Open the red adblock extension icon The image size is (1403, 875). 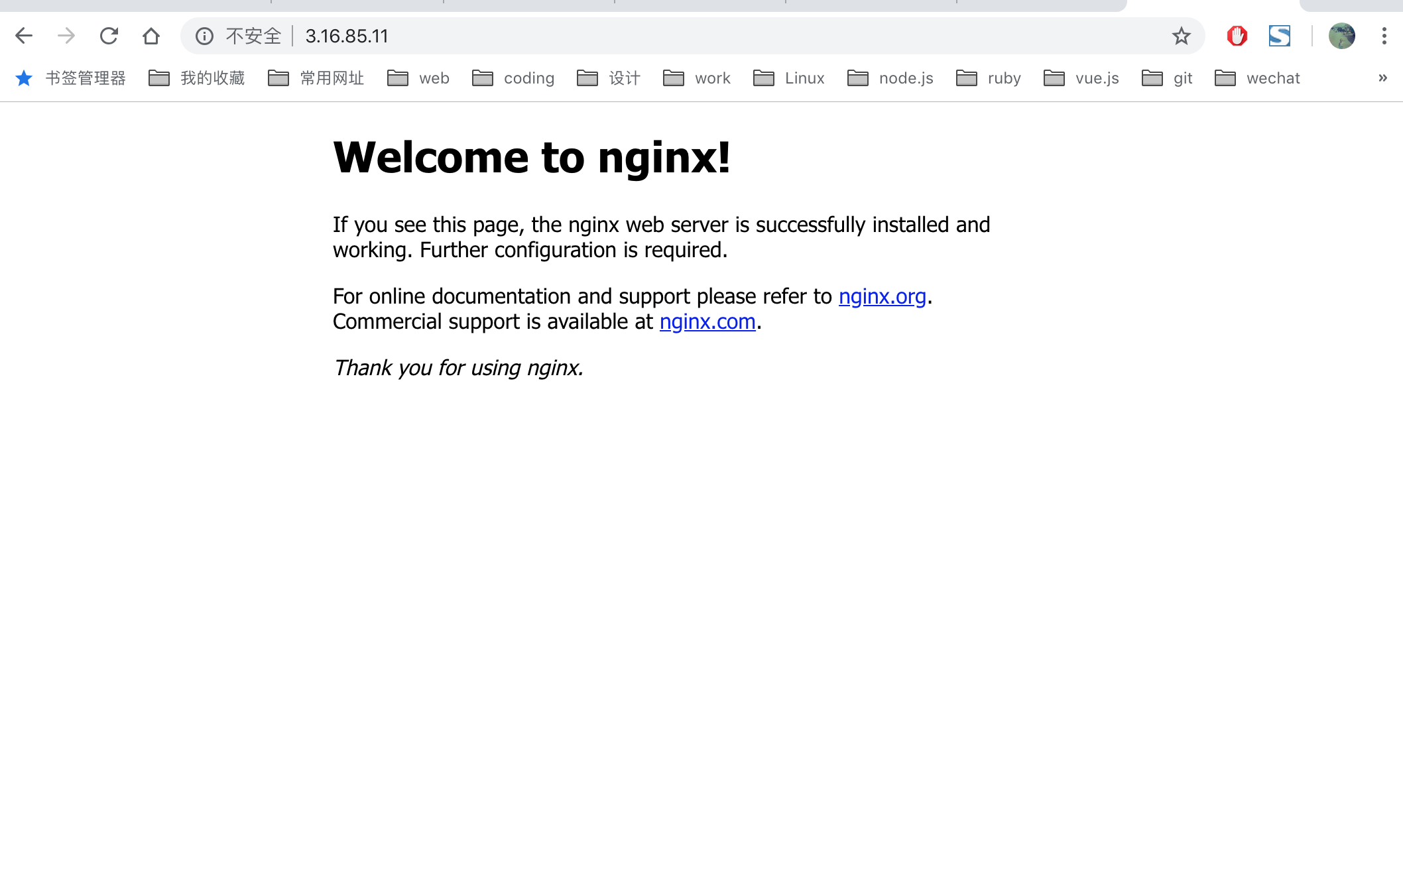point(1237,36)
